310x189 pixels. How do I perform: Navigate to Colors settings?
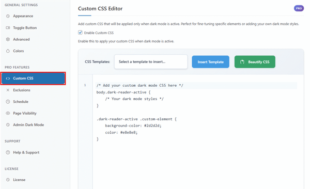tap(19, 51)
